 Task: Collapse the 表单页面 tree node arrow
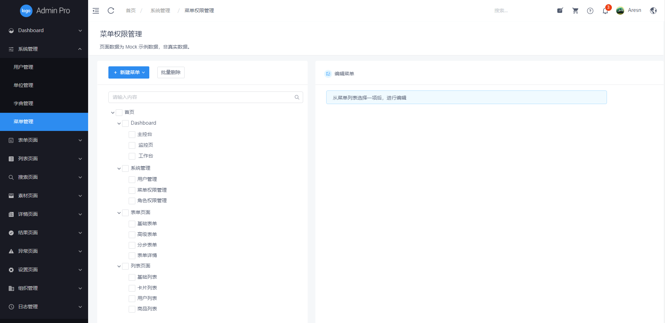tap(119, 213)
